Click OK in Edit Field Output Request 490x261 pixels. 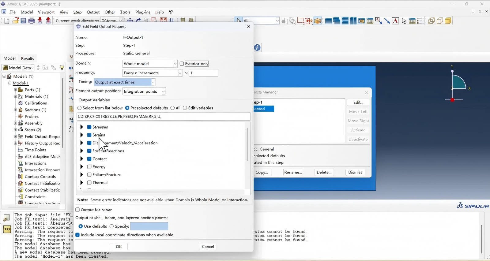pyautogui.click(x=119, y=247)
